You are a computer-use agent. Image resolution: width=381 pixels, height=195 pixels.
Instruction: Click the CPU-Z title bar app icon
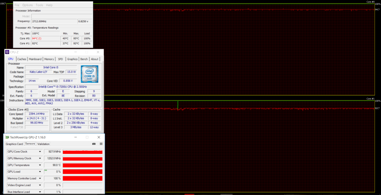(x=7, y=52)
